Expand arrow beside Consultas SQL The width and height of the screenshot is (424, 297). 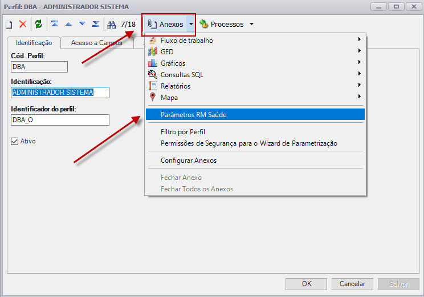tap(360, 74)
